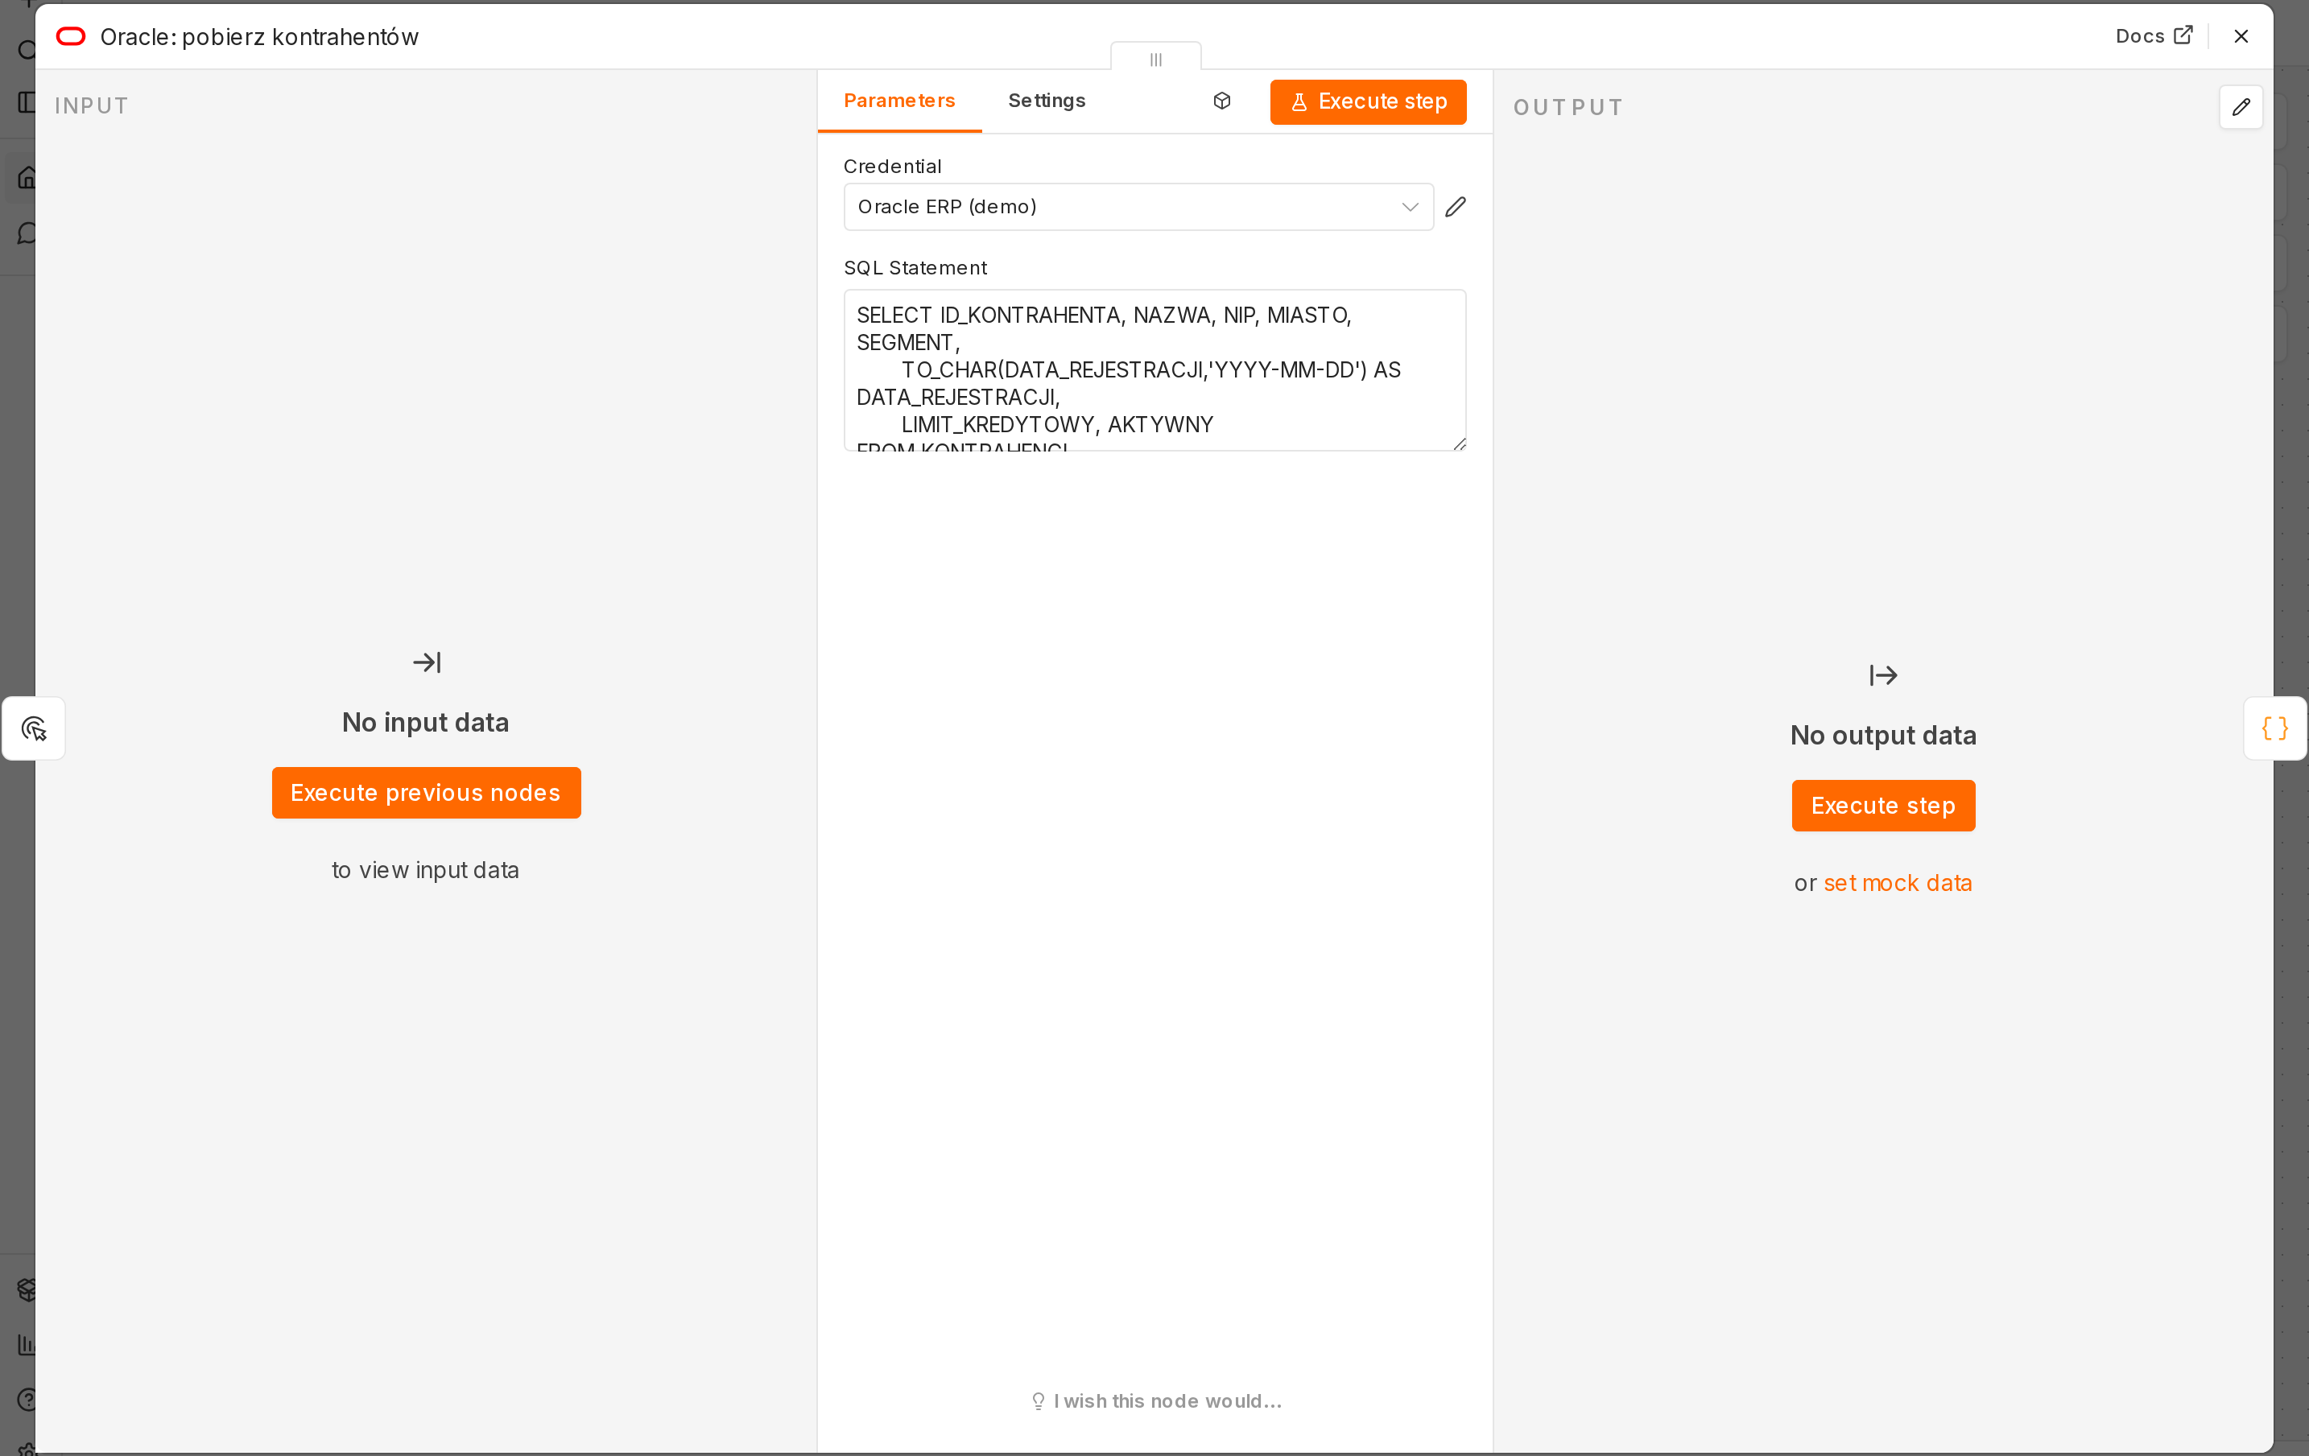The height and width of the screenshot is (1456, 2309).
Task: Click the output arrow icon above No output data
Action: [x=1882, y=676]
